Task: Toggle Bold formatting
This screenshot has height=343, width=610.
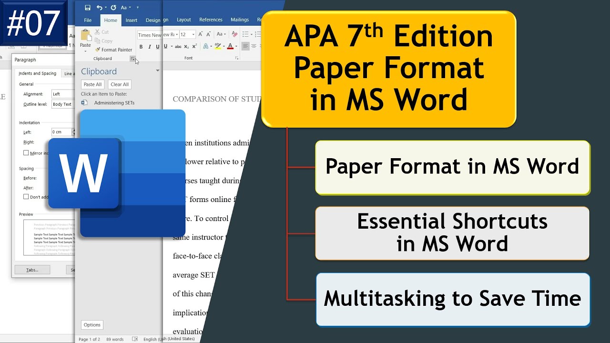Action: (141, 47)
